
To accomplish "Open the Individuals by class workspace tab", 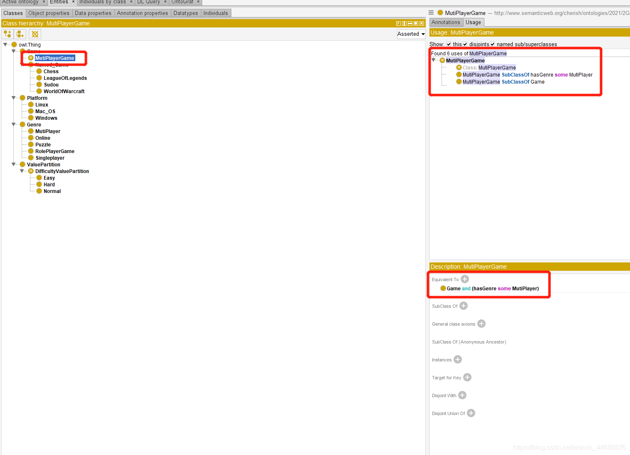I will click(x=102, y=2).
